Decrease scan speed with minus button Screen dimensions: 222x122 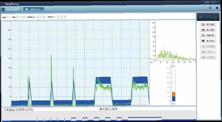[37, 17]
